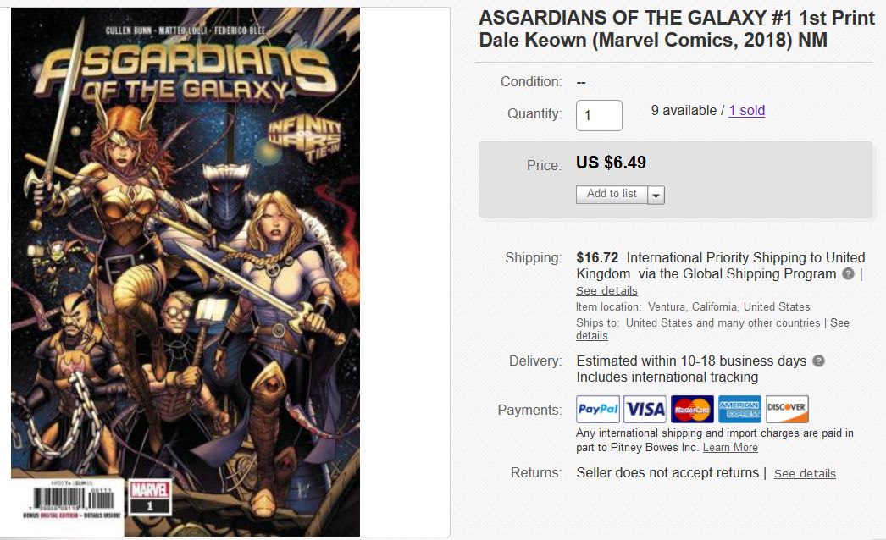Click the Visa card icon
Viewport: 886px width, 540px height.
click(x=645, y=410)
